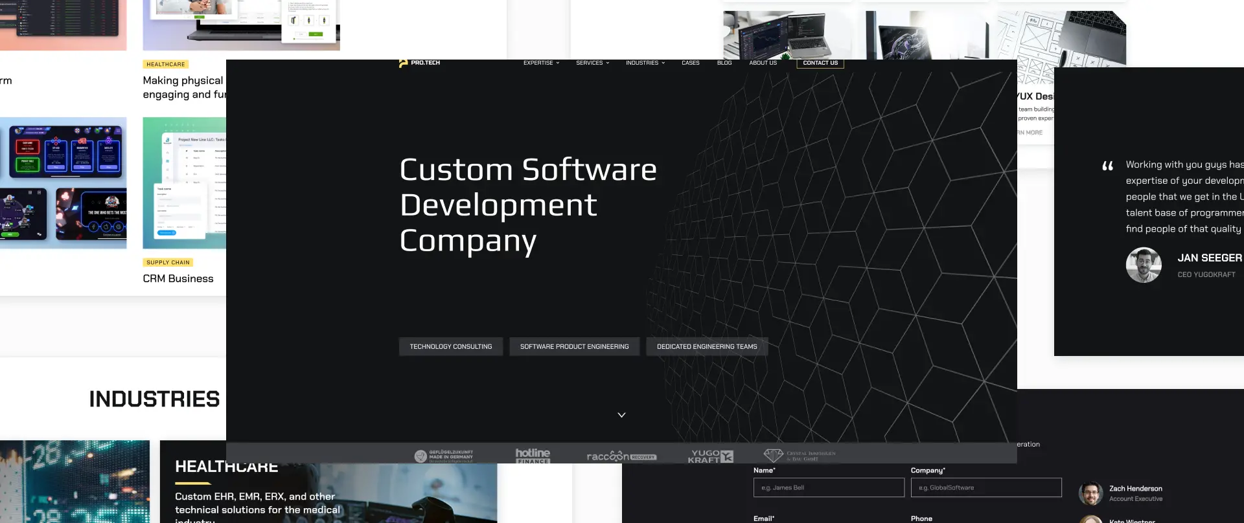Click the Name input field
1244x523 pixels.
(829, 487)
